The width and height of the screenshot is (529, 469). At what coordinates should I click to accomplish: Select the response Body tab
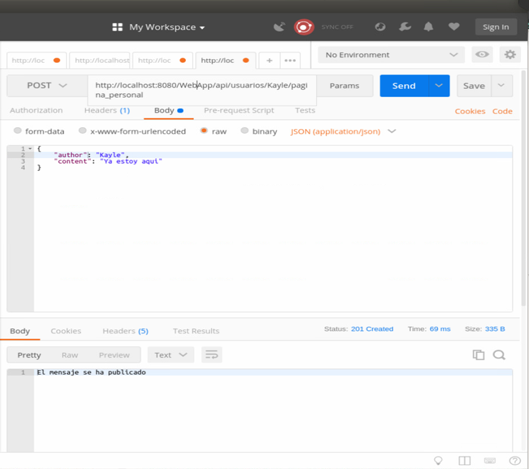point(20,331)
